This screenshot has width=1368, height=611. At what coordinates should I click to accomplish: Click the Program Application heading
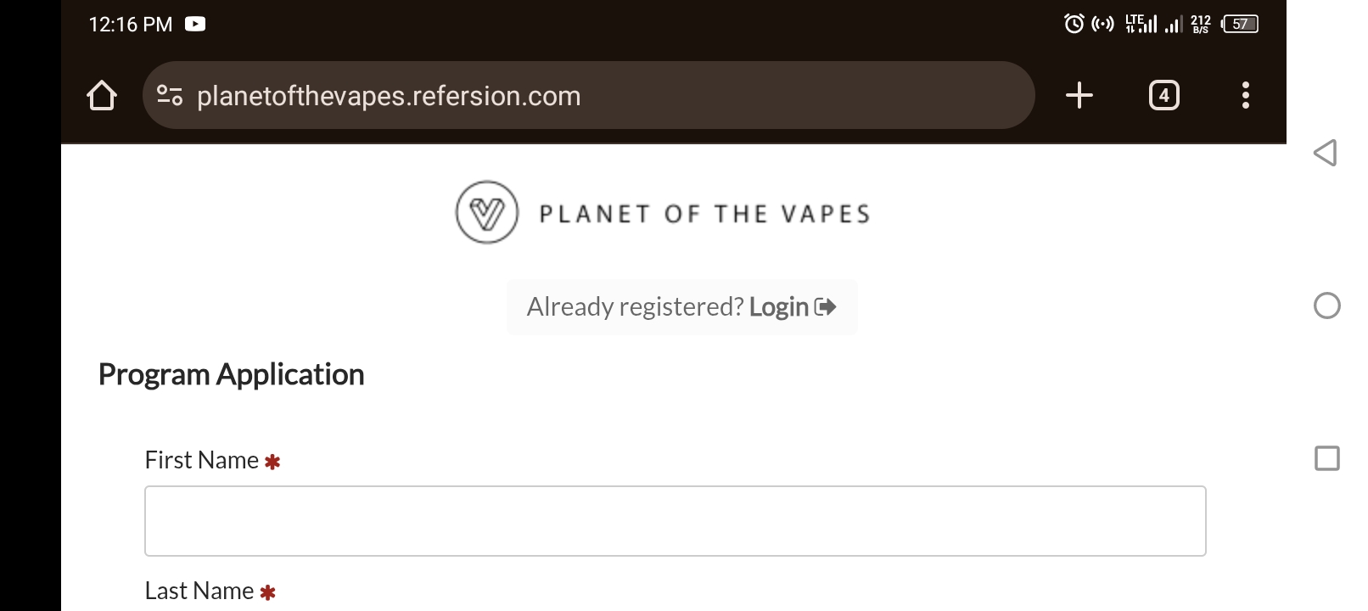231,374
